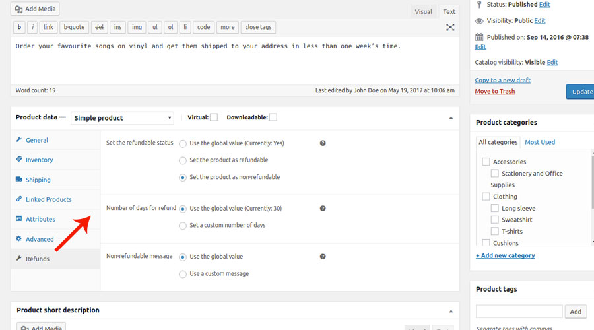Click help icon for non-refundable message
The width and height of the screenshot is (594, 330).
pos(323,257)
